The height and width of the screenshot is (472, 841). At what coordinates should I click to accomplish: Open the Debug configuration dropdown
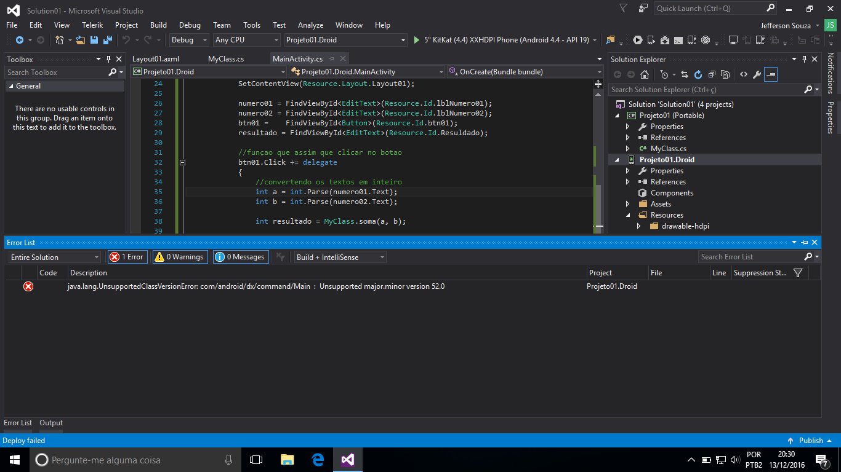(x=190, y=40)
